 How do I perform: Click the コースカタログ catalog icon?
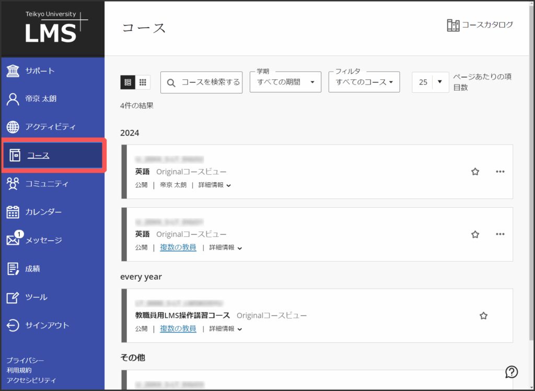point(453,25)
